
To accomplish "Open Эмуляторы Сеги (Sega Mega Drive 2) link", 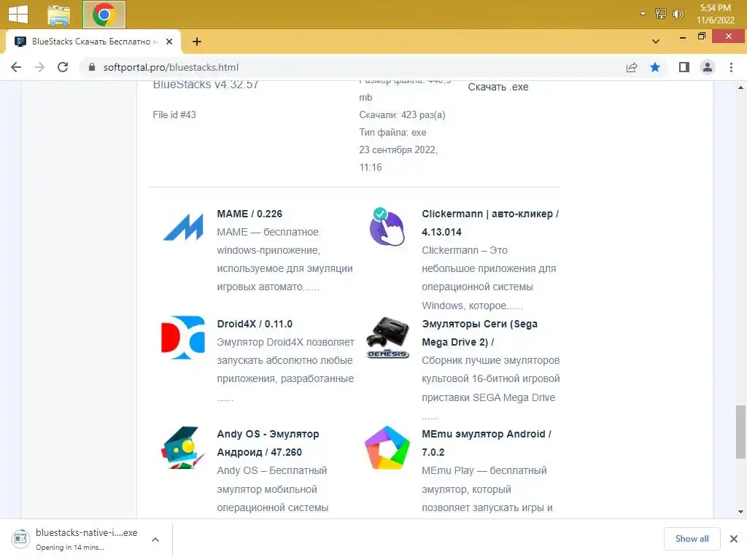I will pyautogui.click(x=480, y=332).
